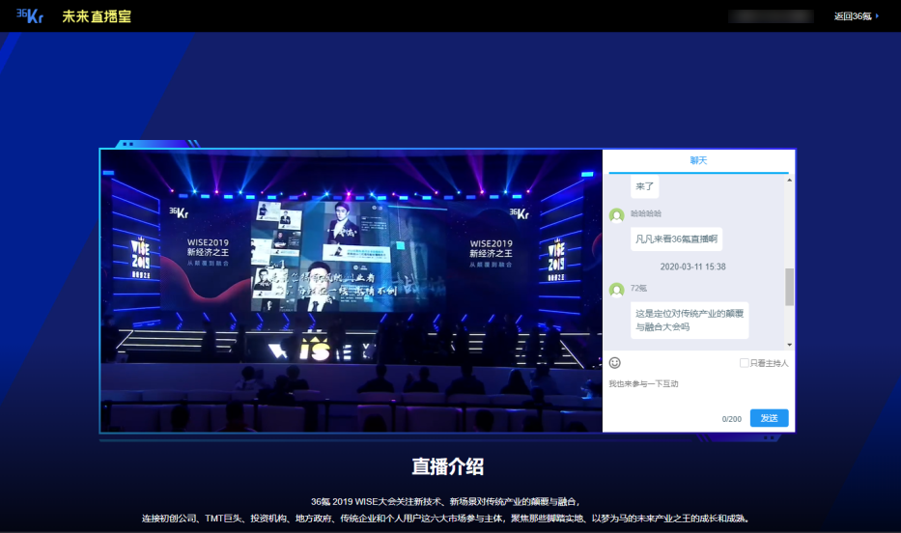
Task: Click the 36Kr logo in header
Action: 29,15
